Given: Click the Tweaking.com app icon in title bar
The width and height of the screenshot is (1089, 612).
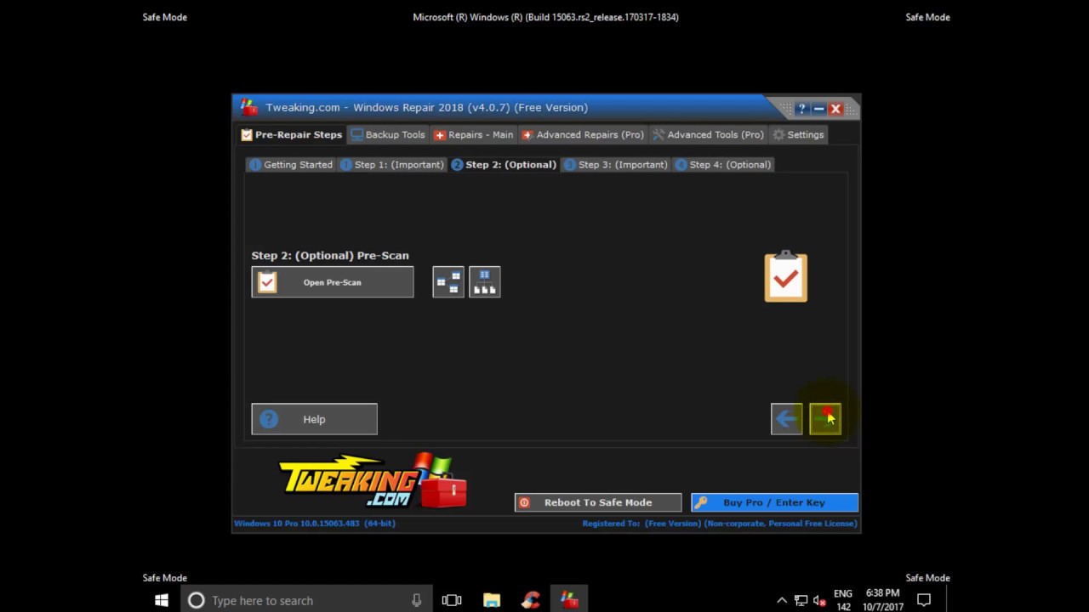Looking at the screenshot, I should (x=248, y=107).
